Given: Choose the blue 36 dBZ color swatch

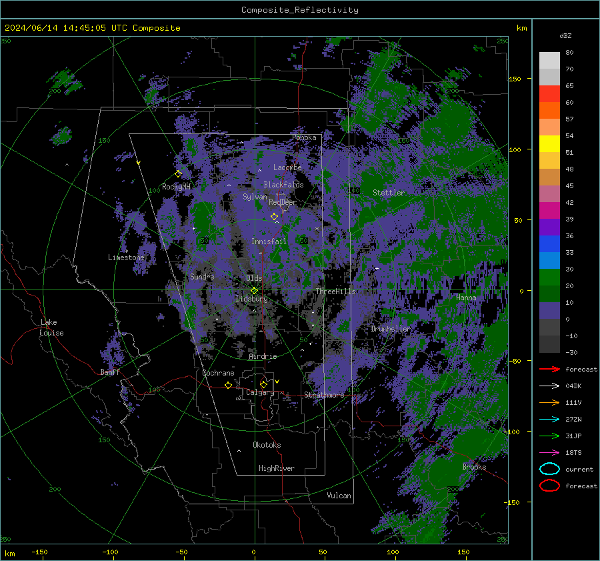Looking at the screenshot, I should [x=549, y=243].
